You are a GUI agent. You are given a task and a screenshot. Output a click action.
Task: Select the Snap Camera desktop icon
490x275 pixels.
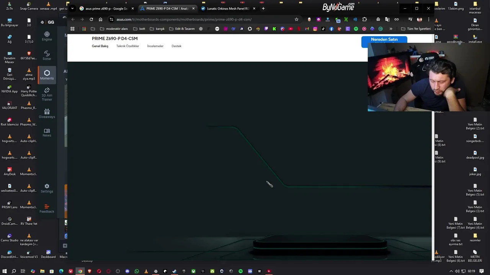click(x=29, y=6)
